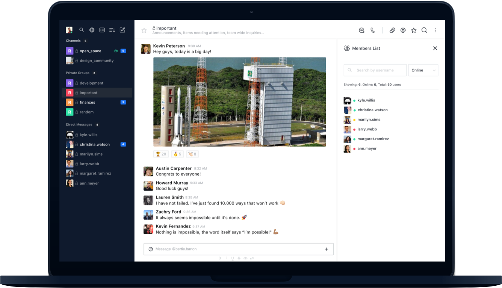
Task: Expand the Online status filter dropdown
Action: coord(423,70)
